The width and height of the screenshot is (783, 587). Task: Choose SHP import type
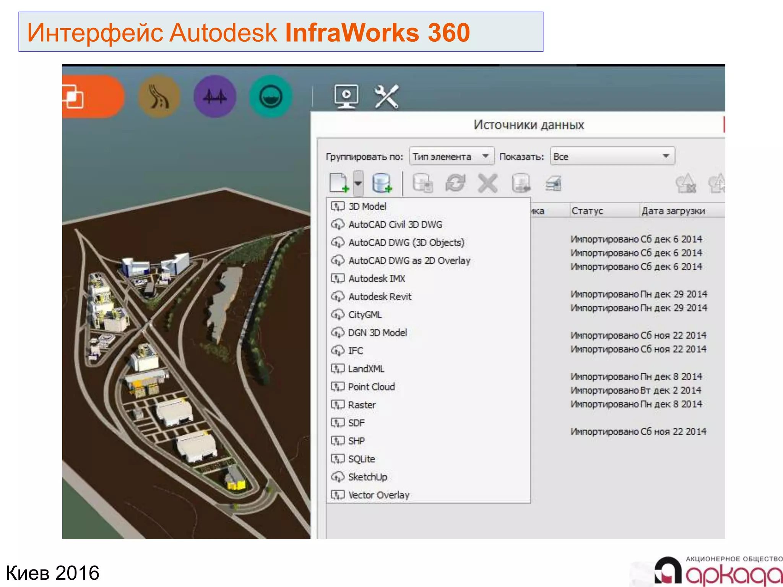[428, 441]
